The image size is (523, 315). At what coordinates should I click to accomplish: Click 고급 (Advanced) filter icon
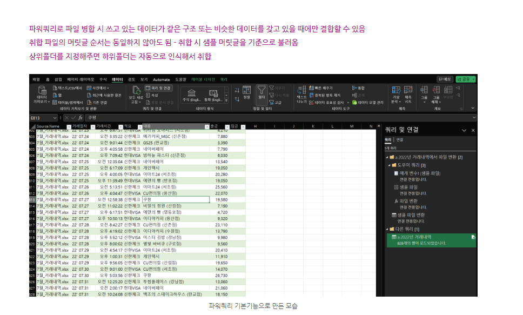272,103
